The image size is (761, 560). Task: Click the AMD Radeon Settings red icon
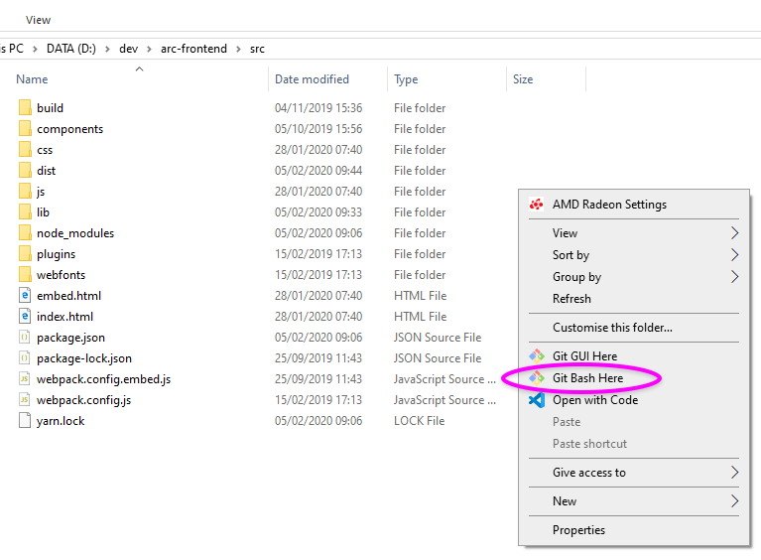pyautogui.click(x=537, y=205)
